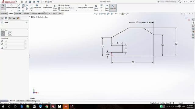
Task: Switch to the FeatureManager design tree tab
Action: click(x=2, y=18)
